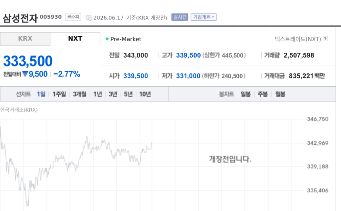Click the 하한가 240,500 text
Screen dimensions: 341x211
[x=224, y=76]
